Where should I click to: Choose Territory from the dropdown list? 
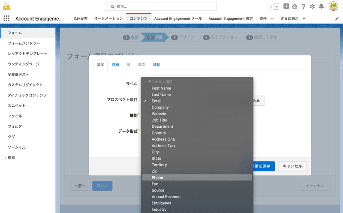197,165
